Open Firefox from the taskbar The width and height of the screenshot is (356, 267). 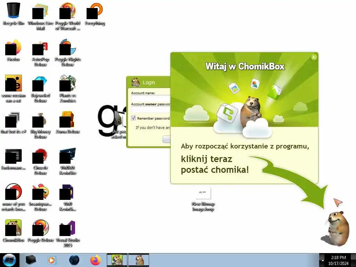tap(96, 260)
